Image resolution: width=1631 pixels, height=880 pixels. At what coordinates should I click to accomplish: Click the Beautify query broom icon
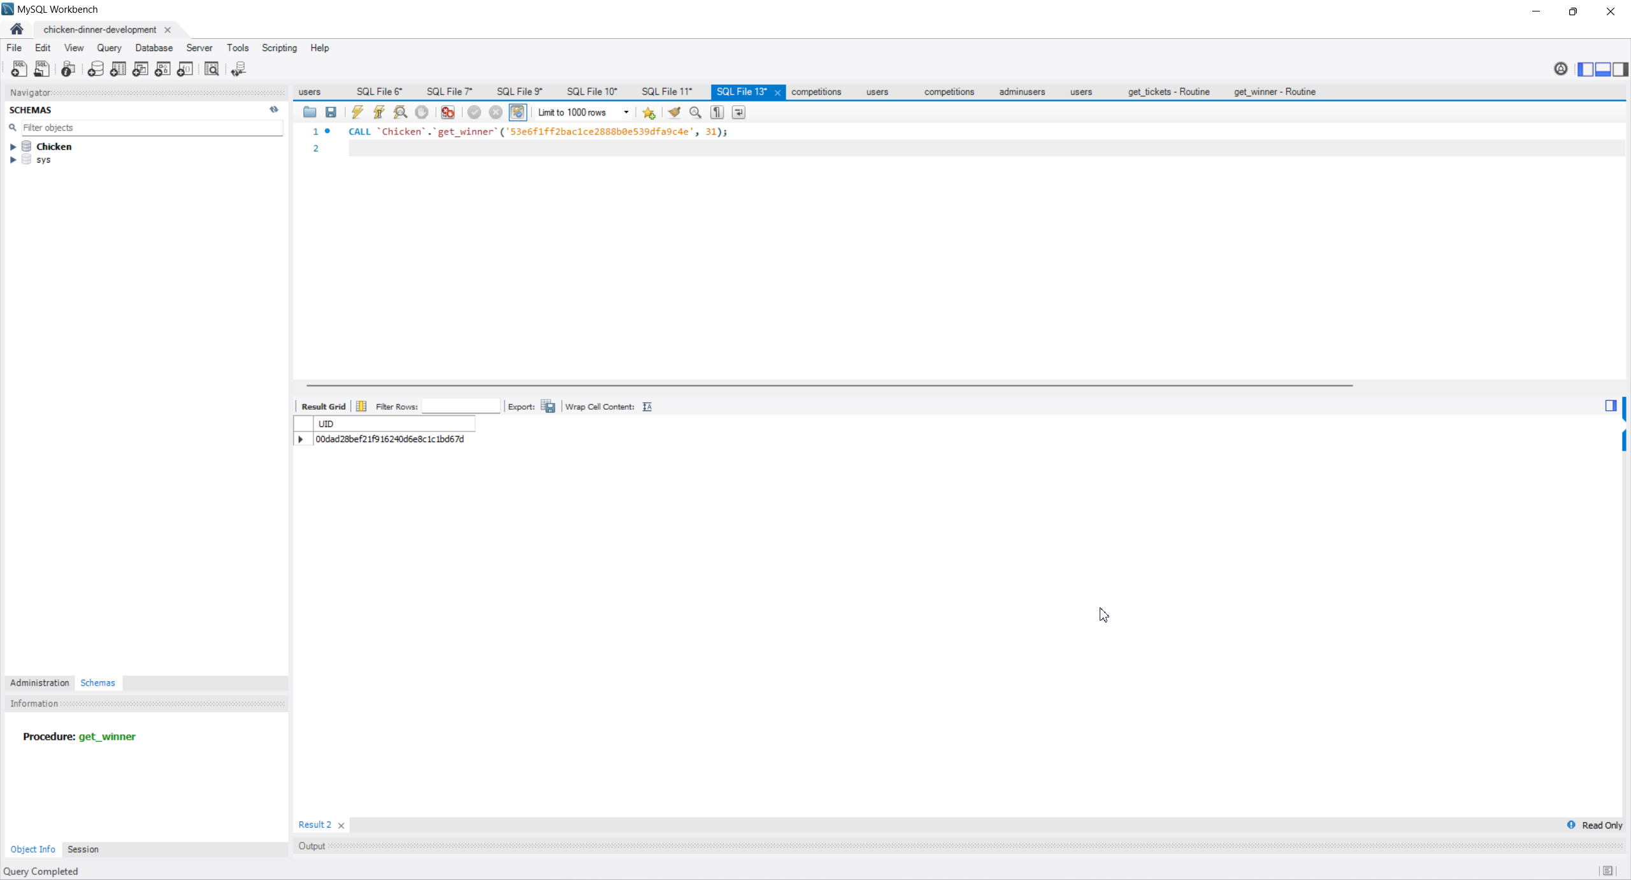click(x=674, y=112)
